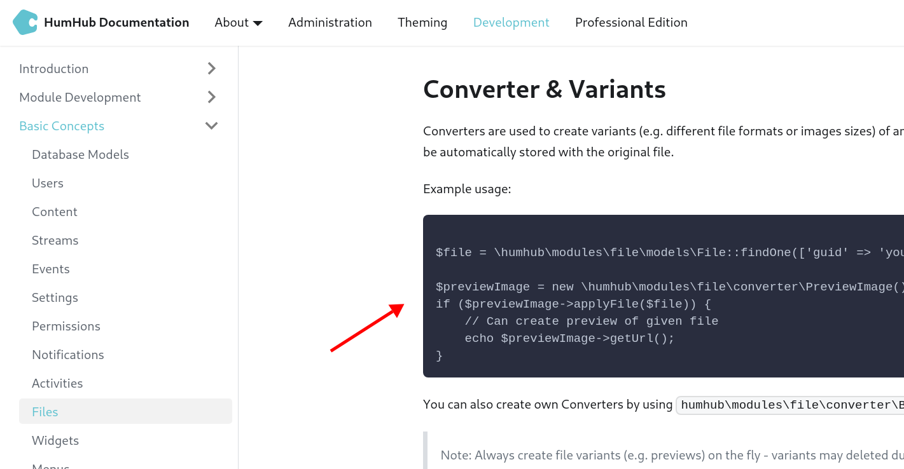
Task: Open the Events documentation
Action: coord(51,269)
